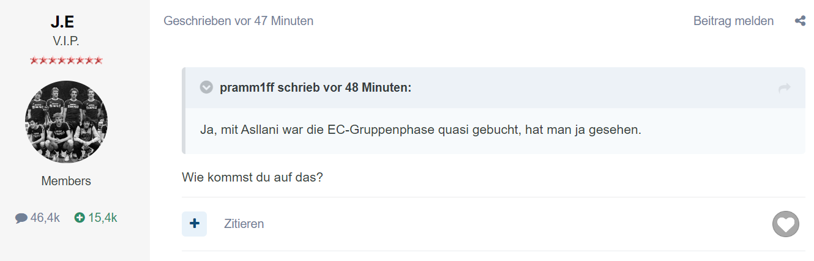814x261 pixels.
Task: Click the Zitieren quote link
Action: [x=244, y=224]
